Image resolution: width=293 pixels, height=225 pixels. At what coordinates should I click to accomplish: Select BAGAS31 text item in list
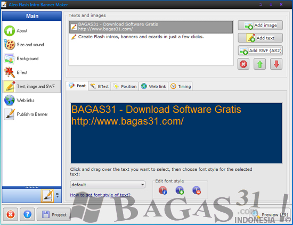pos(151,27)
